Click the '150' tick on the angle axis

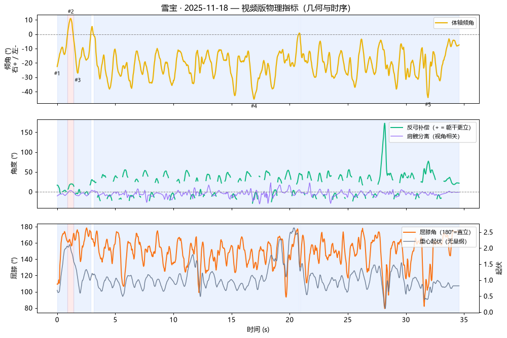27,133
